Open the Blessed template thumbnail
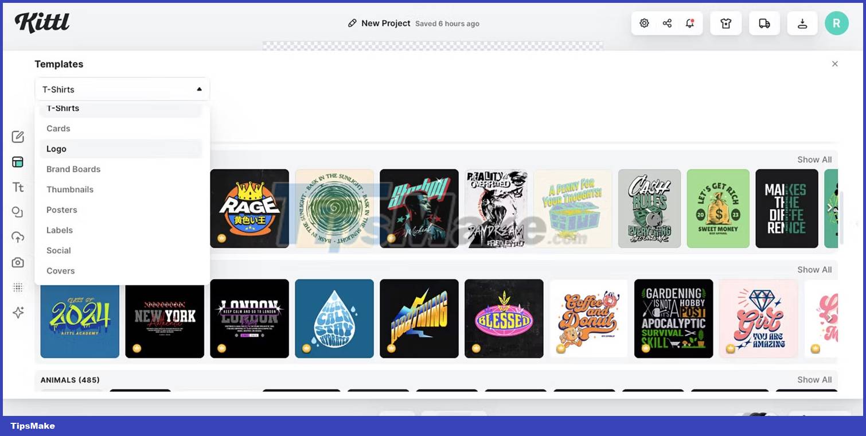The height and width of the screenshot is (436, 866). pyautogui.click(x=504, y=318)
